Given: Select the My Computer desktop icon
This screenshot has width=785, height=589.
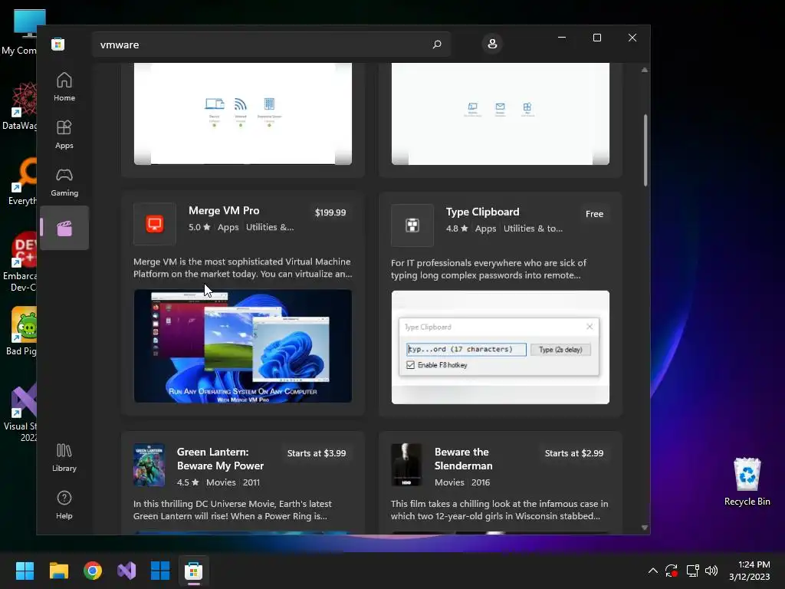Looking at the screenshot, I should (x=20, y=32).
